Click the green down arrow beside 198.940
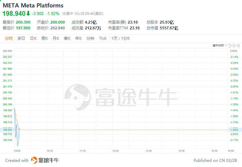242x167 pixels. (28, 14)
